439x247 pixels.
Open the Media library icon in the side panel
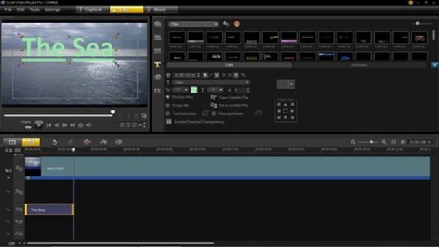[158, 24]
